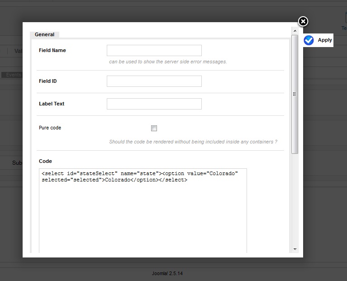
Task: Click the Field Name label
Action: (52, 50)
